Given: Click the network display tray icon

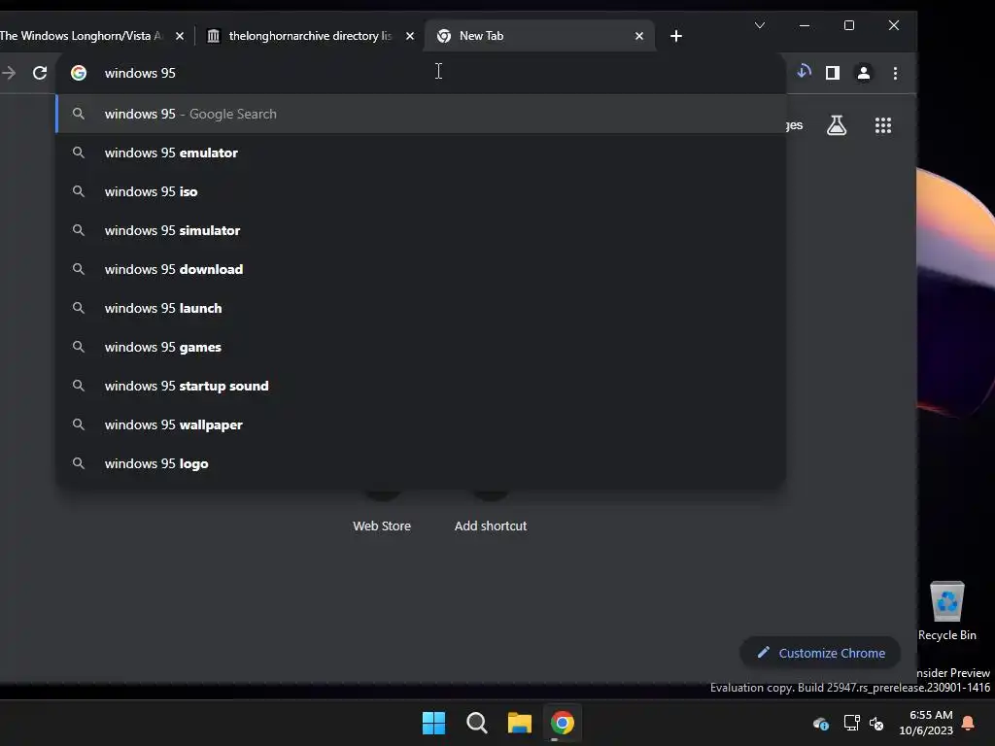Looking at the screenshot, I should [851, 723].
